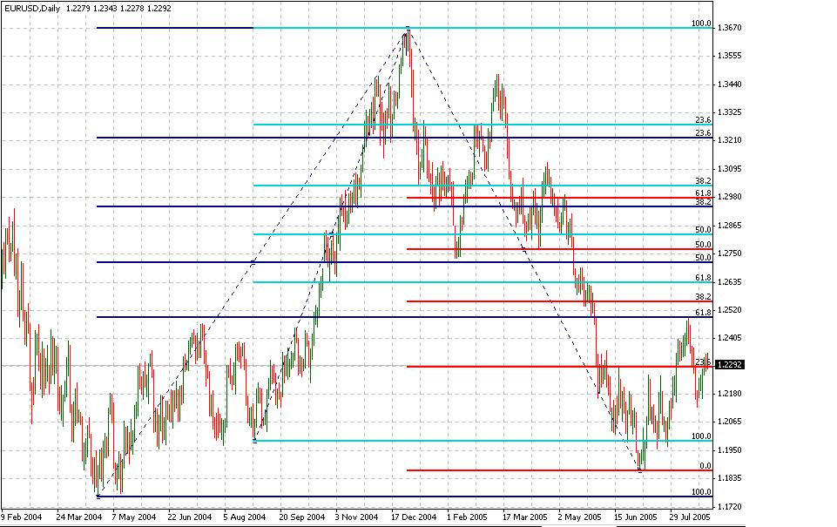The height and width of the screenshot is (527, 837).
Task: Click the 1.1720 price axis label
Action: coord(728,506)
